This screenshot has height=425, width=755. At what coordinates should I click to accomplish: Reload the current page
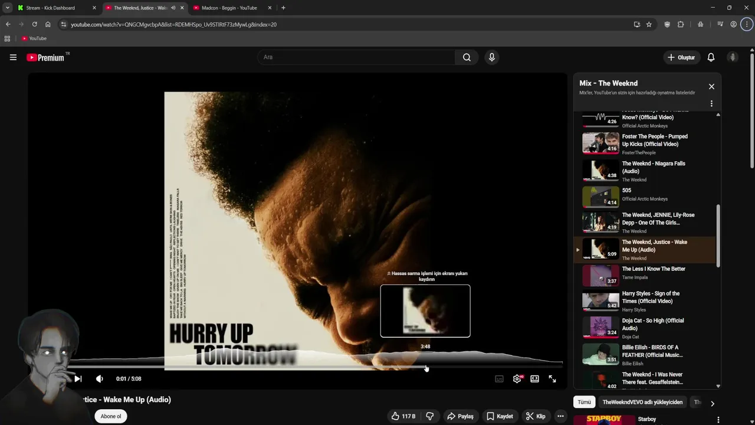34,24
